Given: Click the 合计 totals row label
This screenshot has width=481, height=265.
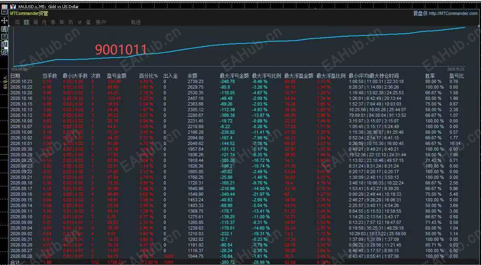Looking at the screenshot, I should 15,262.
